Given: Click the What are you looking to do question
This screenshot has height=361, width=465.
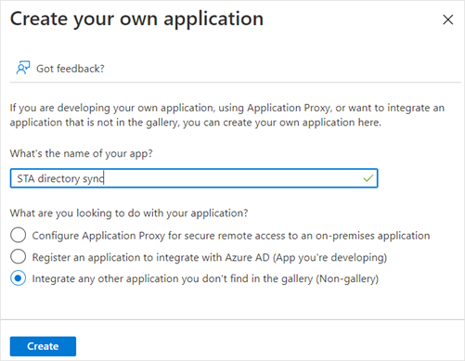Looking at the screenshot, I should (129, 213).
